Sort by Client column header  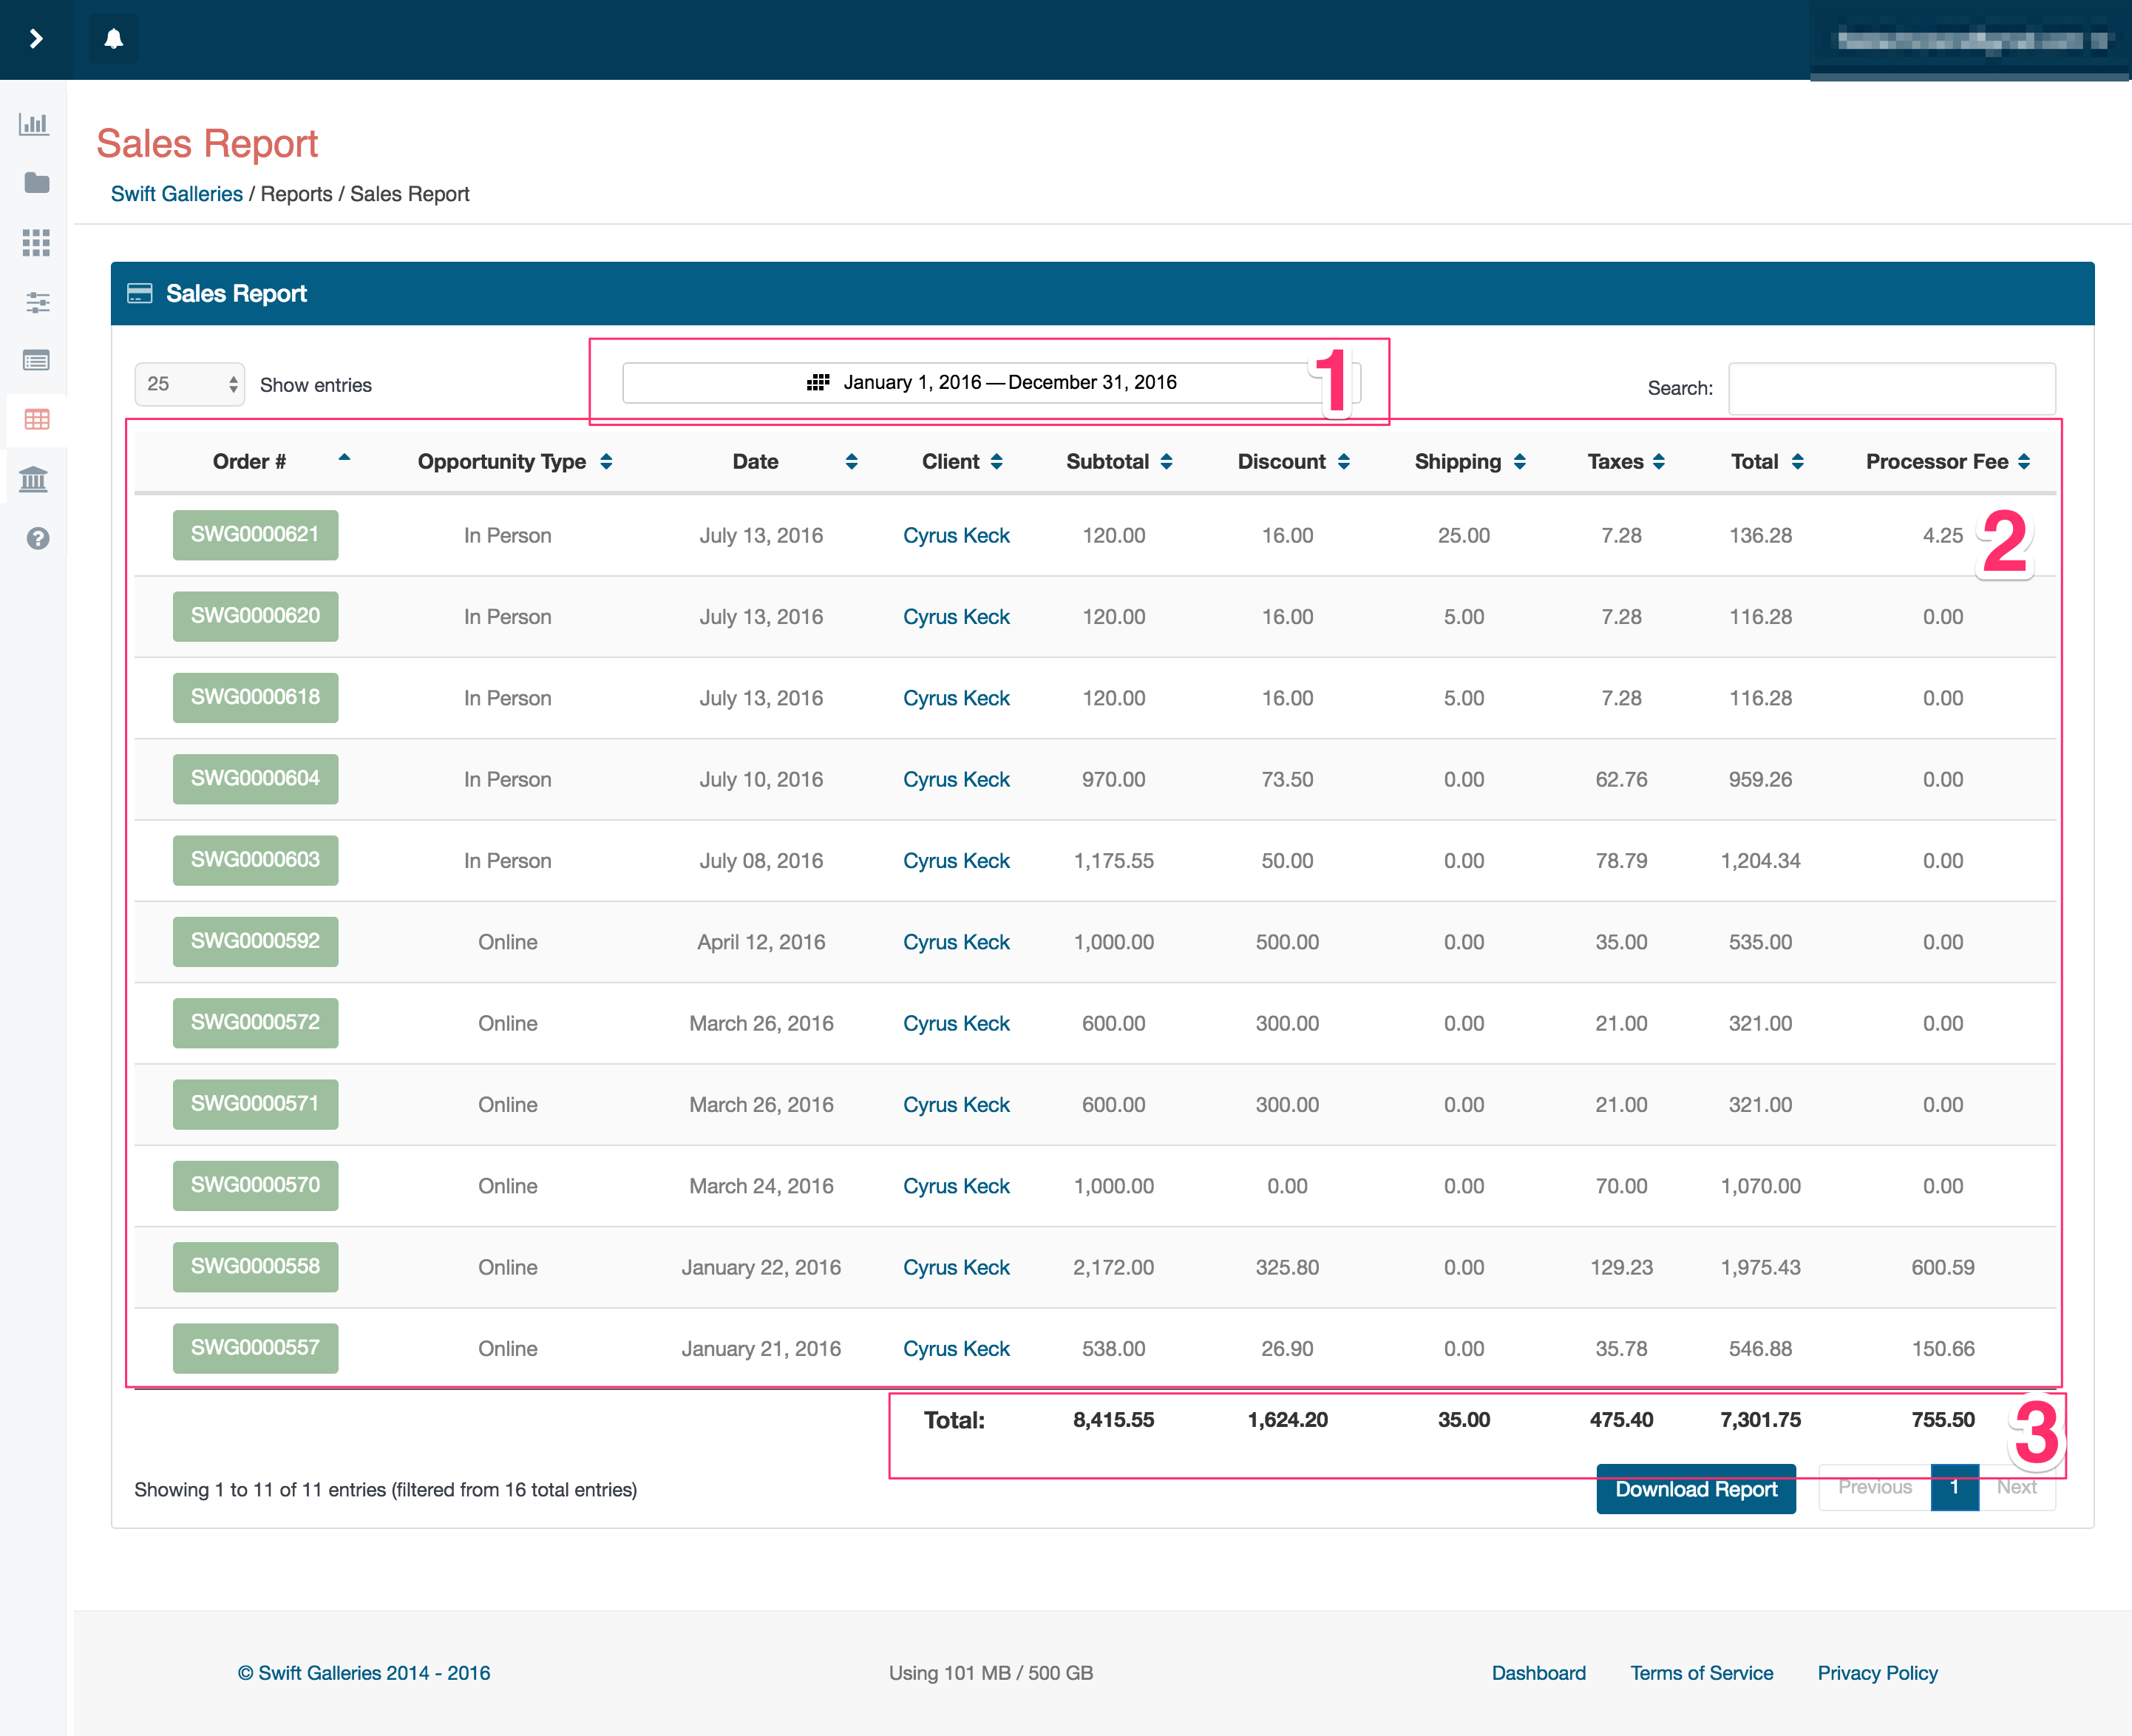(x=962, y=461)
